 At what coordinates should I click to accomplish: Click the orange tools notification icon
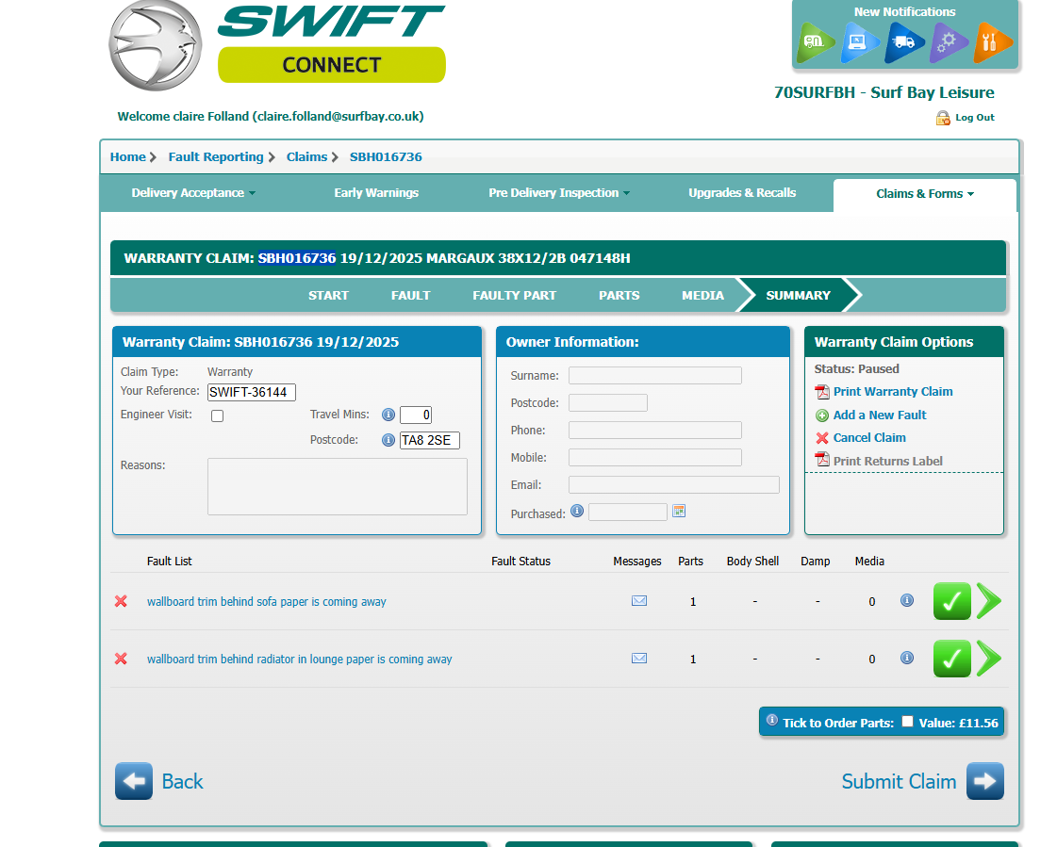click(x=992, y=43)
